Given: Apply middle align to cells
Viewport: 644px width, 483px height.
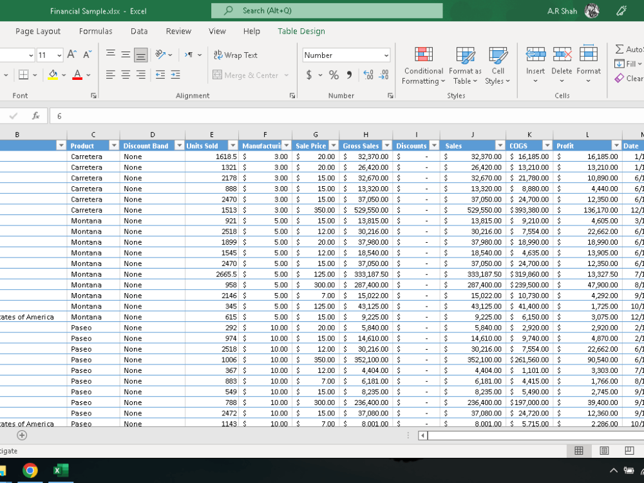Looking at the screenshot, I should (126, 54).
